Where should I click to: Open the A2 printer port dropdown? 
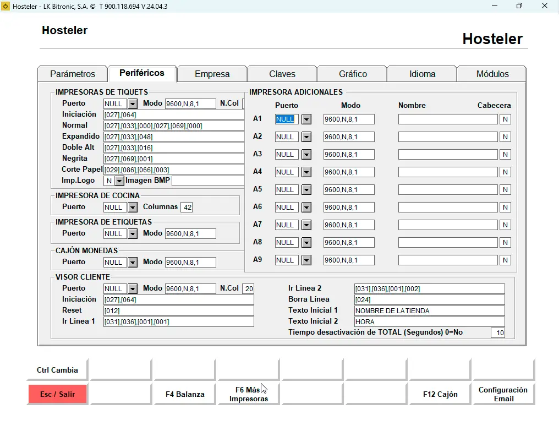coord(306,137)
